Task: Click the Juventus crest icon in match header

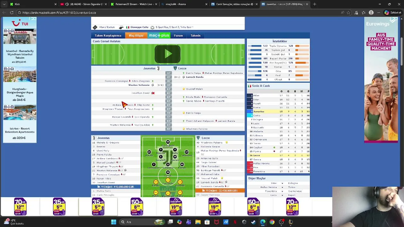Action: [158, 68]
